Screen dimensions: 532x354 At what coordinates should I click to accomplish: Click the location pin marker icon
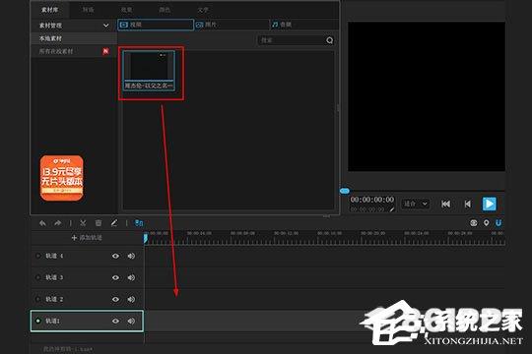pos(487,223)
